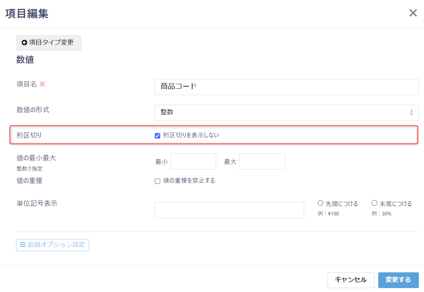Click the 桁区切りを表示しない label text
The height and width of the screenshot is (292, 424).
tap(191, 135)
